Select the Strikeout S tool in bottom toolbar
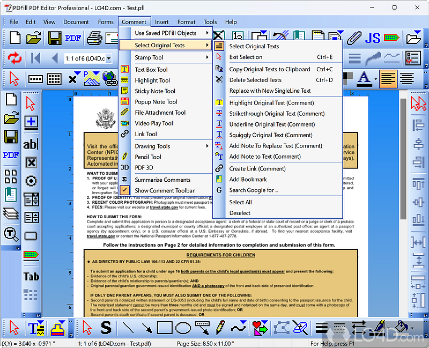This screenshot has width=429, height=348. (x=106, y=328)
